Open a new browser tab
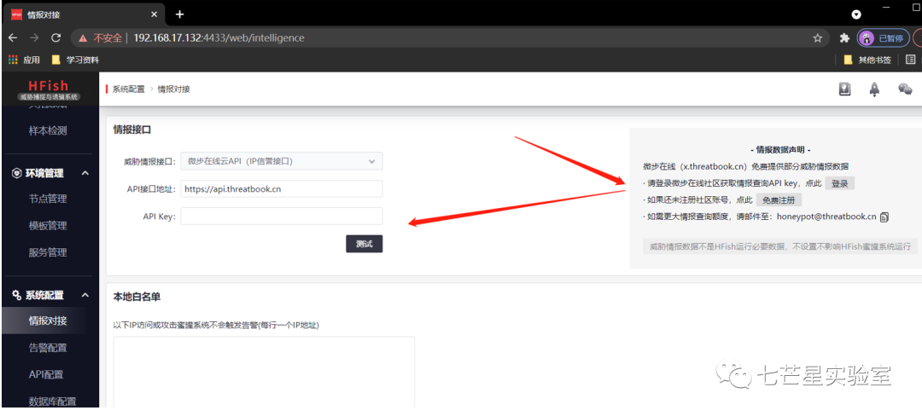922x416 pixels. (180, 14)
